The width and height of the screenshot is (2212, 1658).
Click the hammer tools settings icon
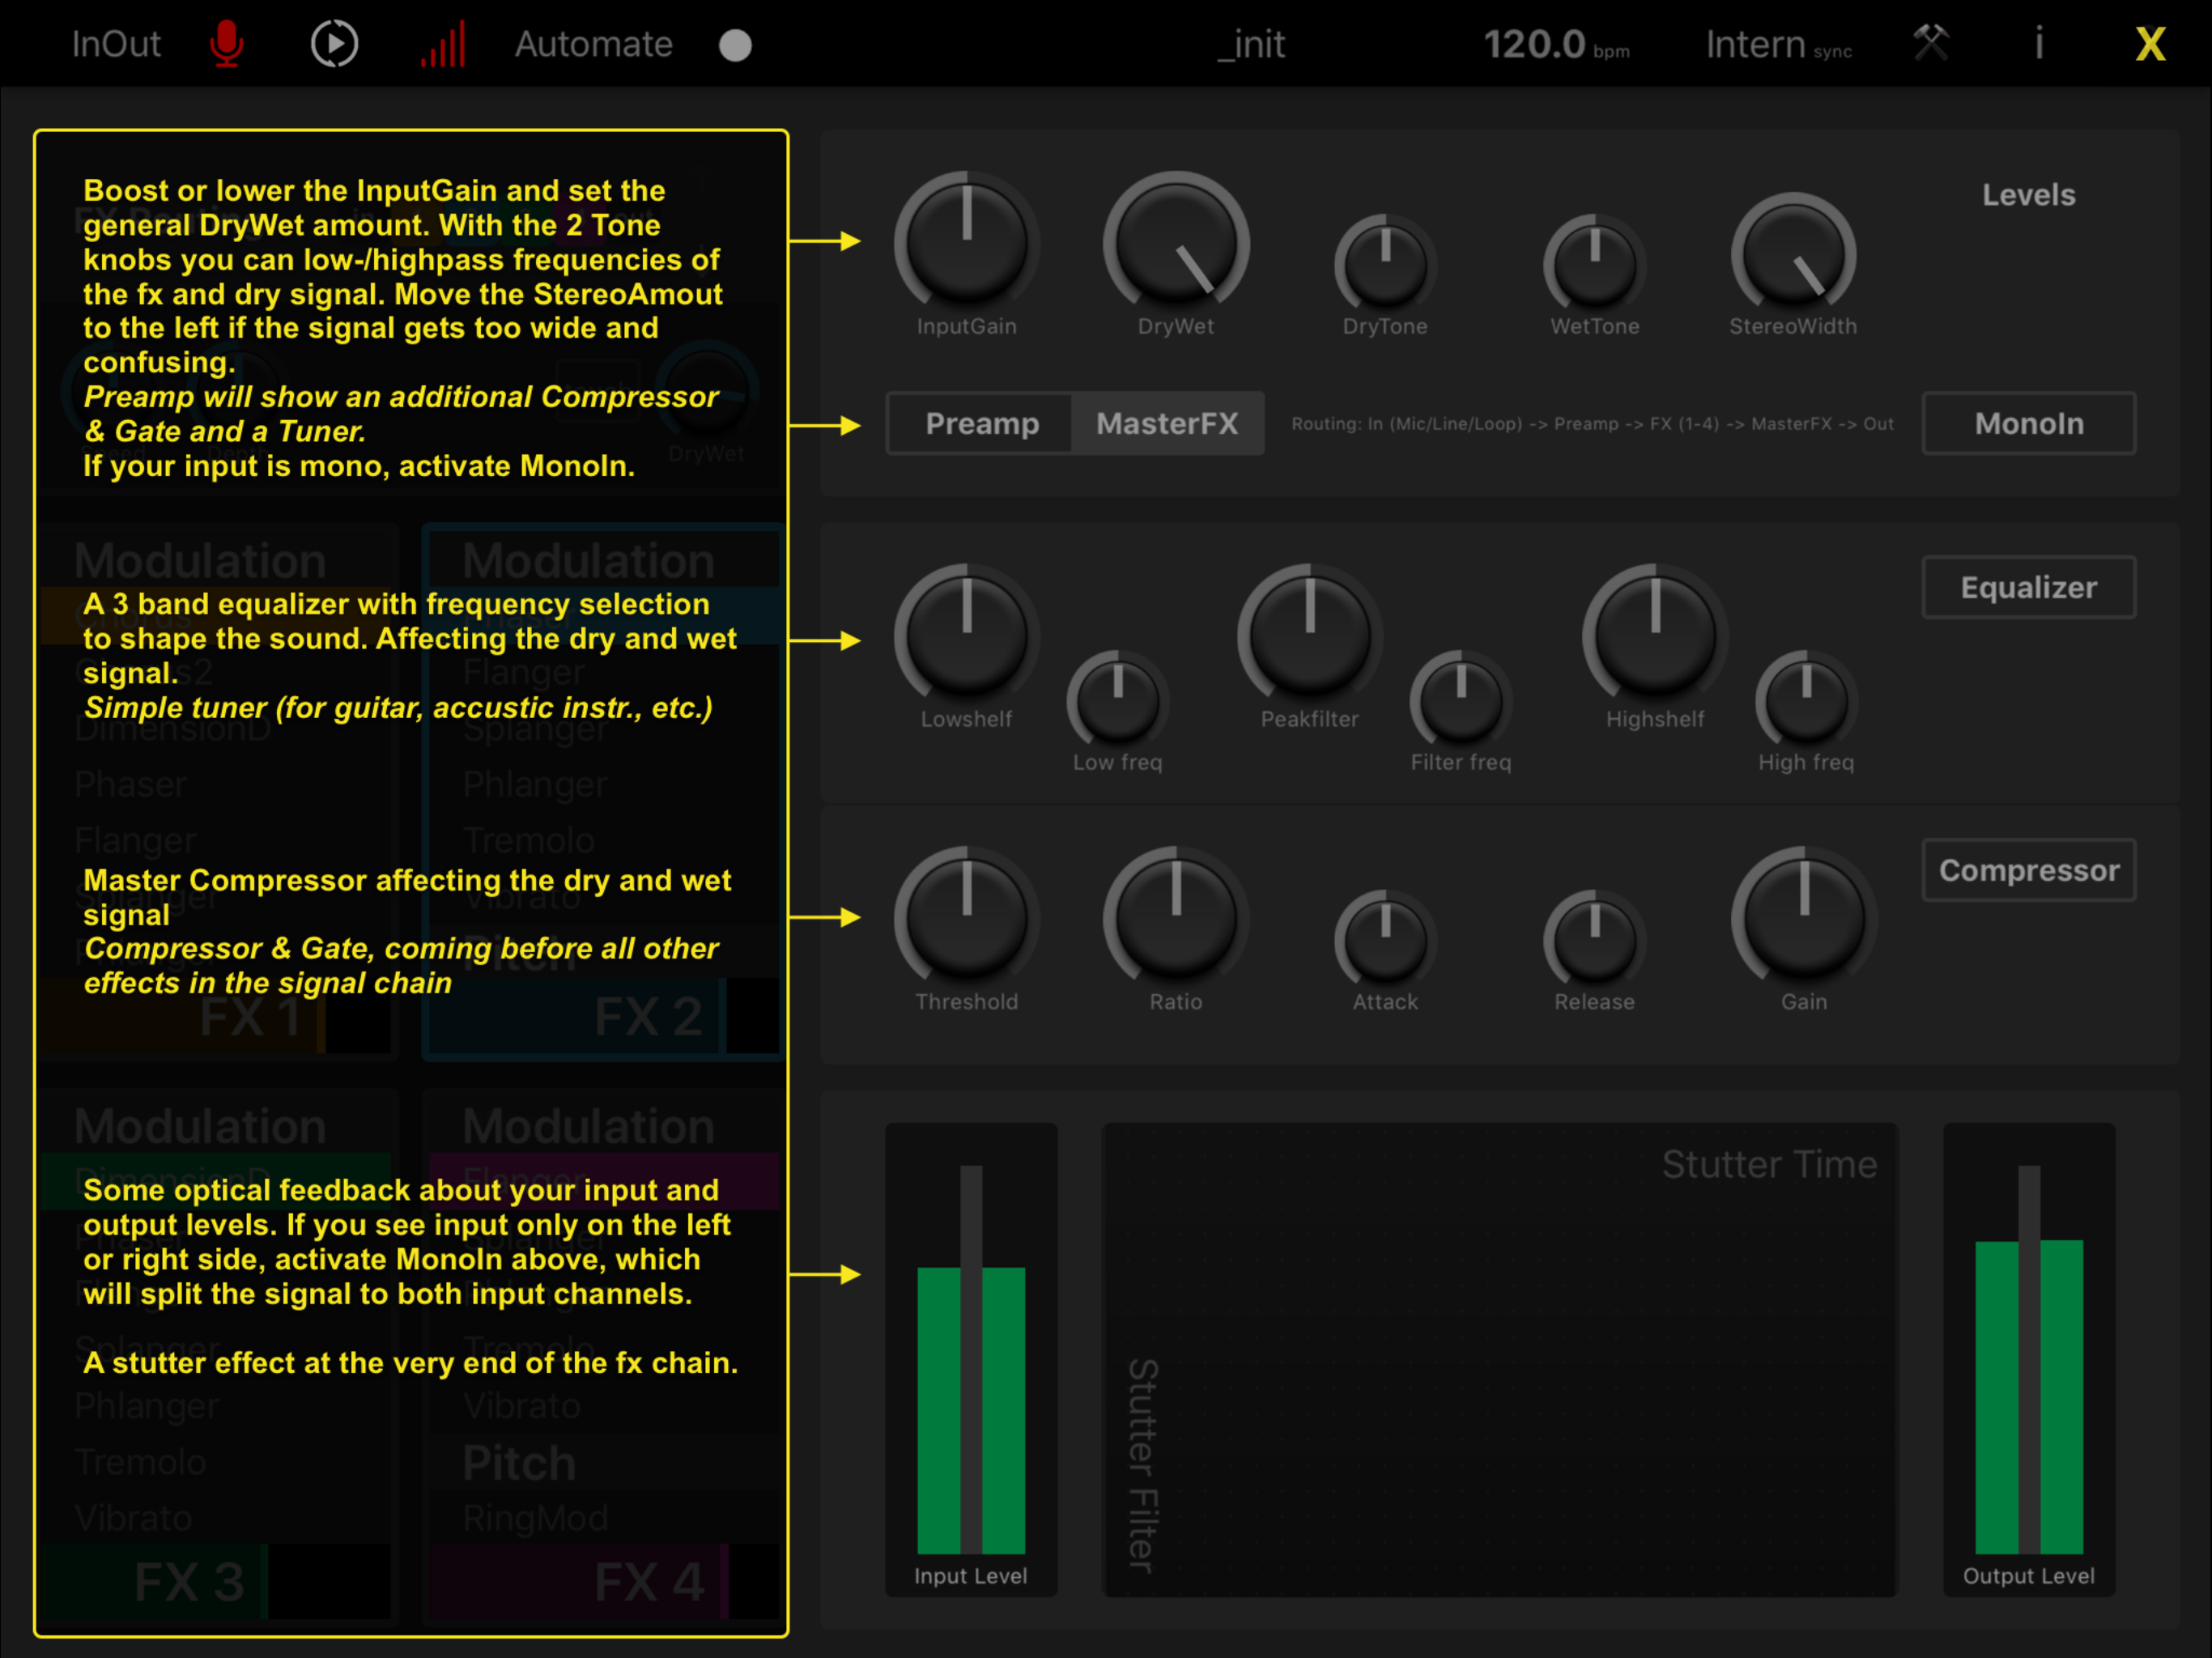pos(1931,43)
